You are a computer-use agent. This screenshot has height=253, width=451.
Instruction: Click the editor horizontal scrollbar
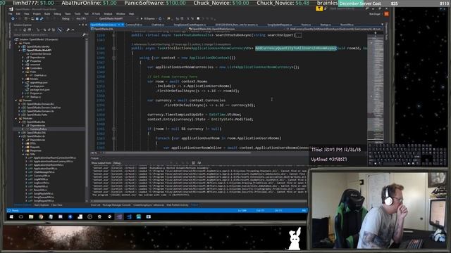coord(177,153)
